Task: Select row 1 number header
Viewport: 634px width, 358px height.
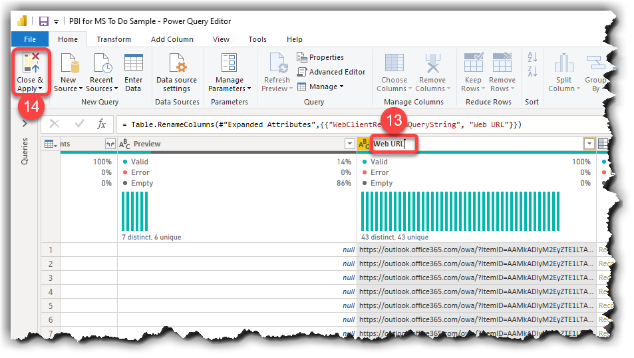Action: [51, 250]
